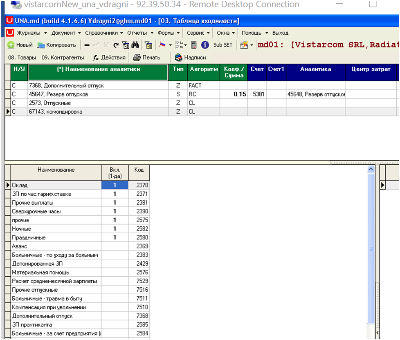Click the 'Sub SET' button
The width and height of the screenshot is (400, 340).
point(223,45)
